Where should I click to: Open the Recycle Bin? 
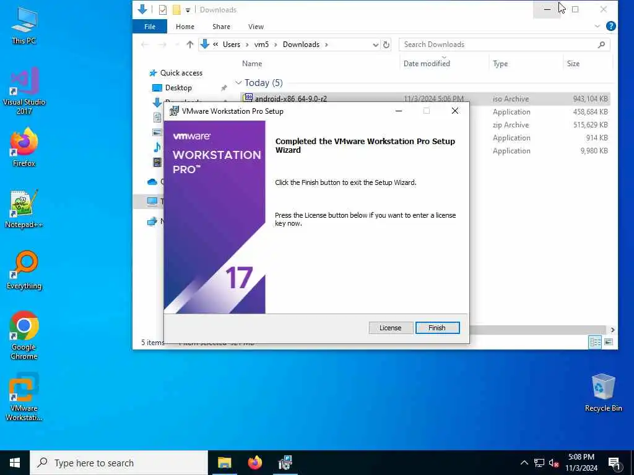[603, 393]
